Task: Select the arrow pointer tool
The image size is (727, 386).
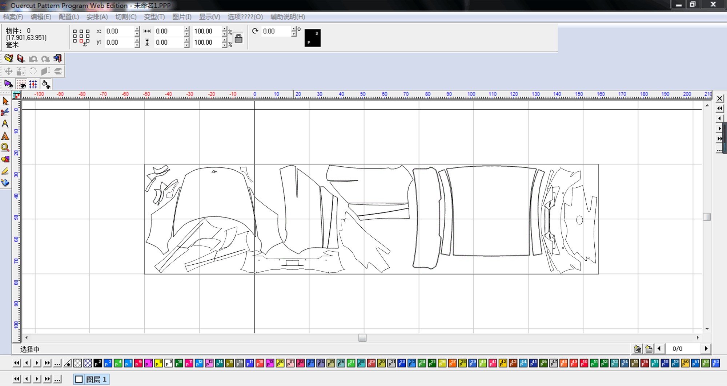Action: tap(5, 101)
